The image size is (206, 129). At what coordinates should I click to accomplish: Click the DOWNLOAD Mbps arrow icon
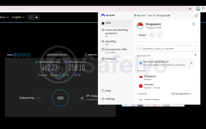coord(37,62)
